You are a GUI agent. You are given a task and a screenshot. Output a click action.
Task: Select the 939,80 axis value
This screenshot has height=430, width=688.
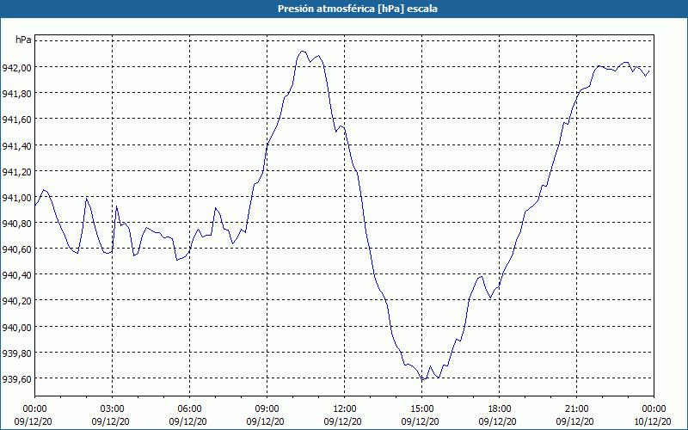point(16,353)
